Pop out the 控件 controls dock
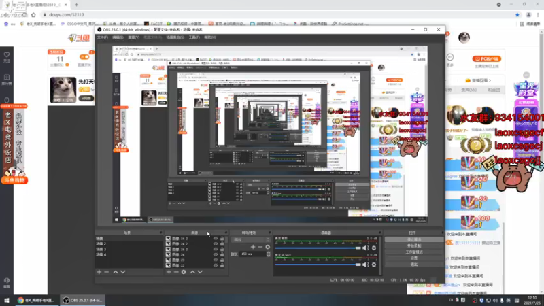This screenshot has height=306, width=544. pyautogui.click(x=443, y=233)
